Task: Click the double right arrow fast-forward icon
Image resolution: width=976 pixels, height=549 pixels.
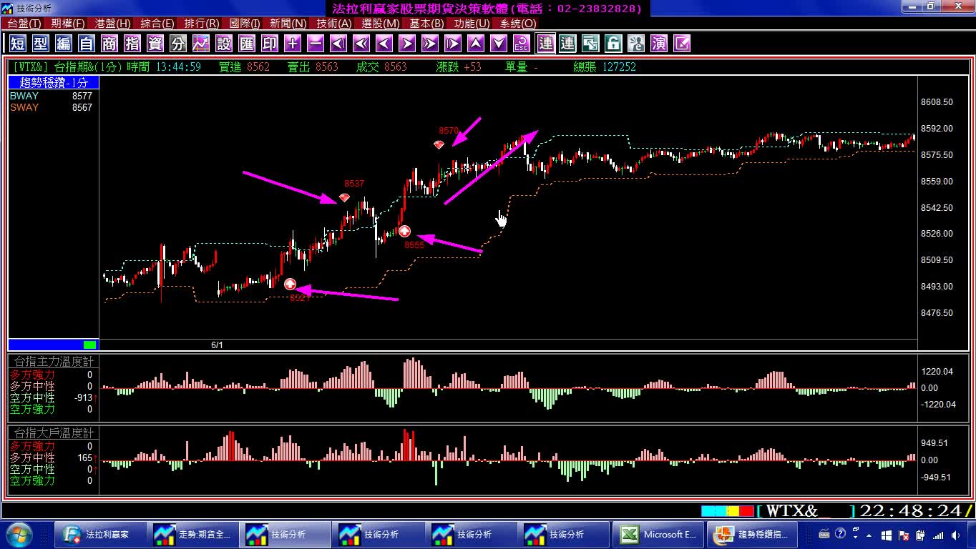Action: coord(430,44)
